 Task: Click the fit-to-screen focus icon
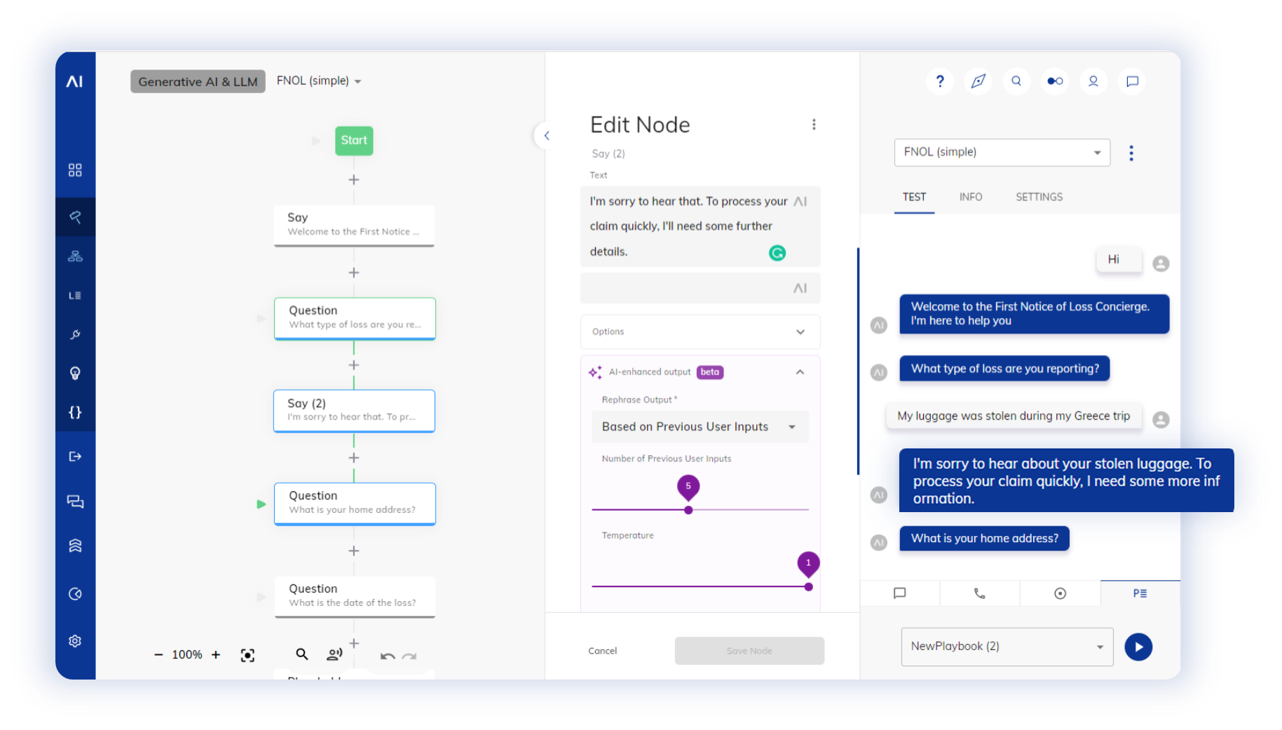point(247,655)
